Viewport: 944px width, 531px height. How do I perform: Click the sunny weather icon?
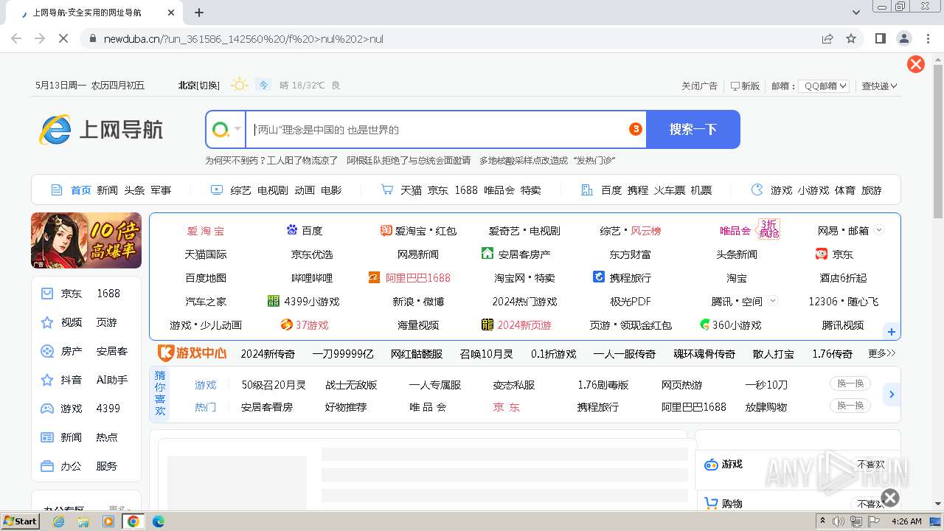pyautogui.click(x=240, y=85)
